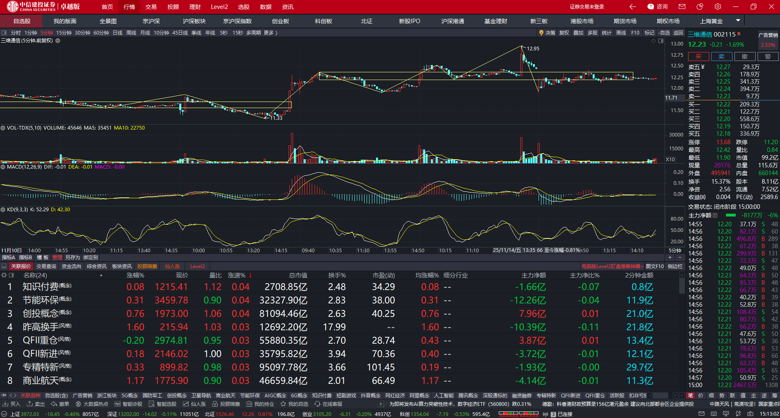
Task: Open the 咨询 help consultation
Action: (x=658, y=6)
